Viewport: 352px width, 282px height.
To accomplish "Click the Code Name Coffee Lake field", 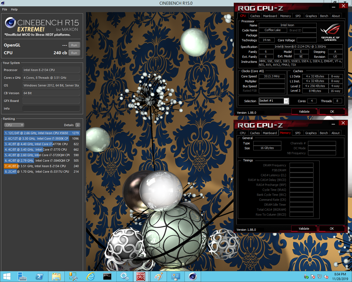I will point(273,30).
